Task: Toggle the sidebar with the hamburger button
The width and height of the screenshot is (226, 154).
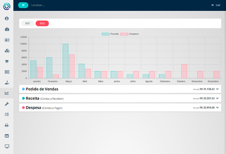Action: click(x=23, y=5)
